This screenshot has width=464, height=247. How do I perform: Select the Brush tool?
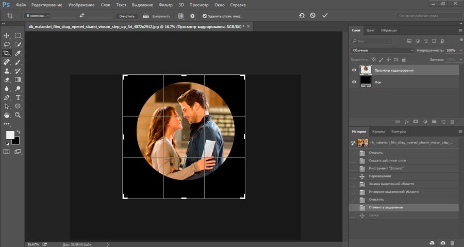(18, 62)
